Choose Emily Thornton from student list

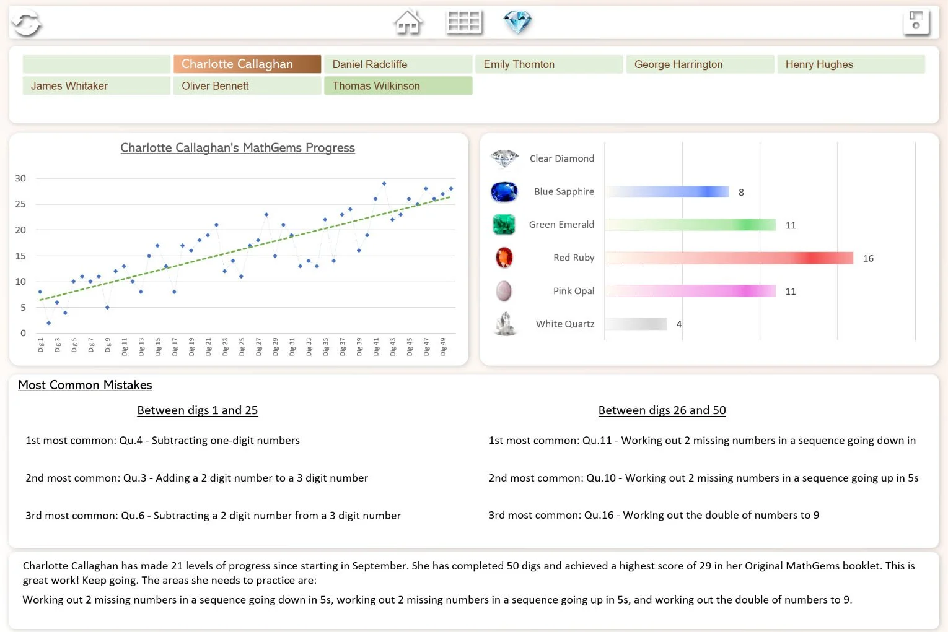pyautogui.click(x=549, y=64)
